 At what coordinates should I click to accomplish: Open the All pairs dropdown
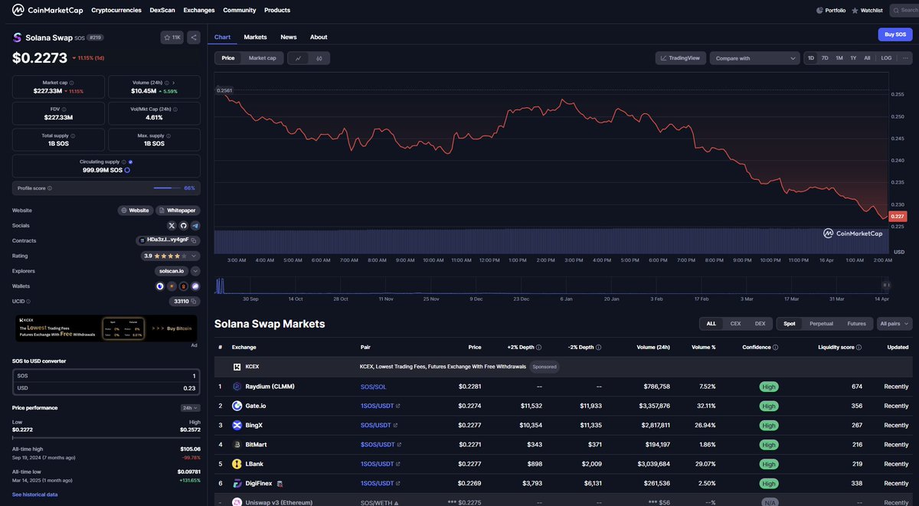tap(894, 324)
